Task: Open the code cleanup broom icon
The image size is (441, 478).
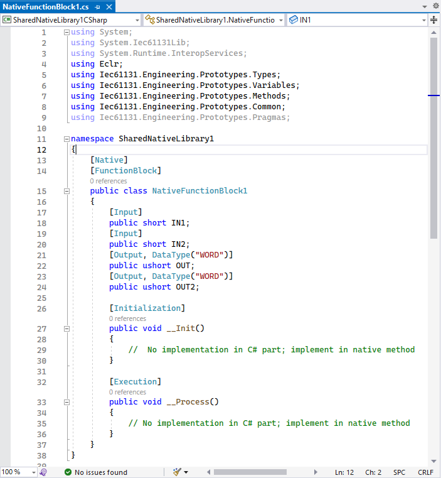Action: [177, 472]
